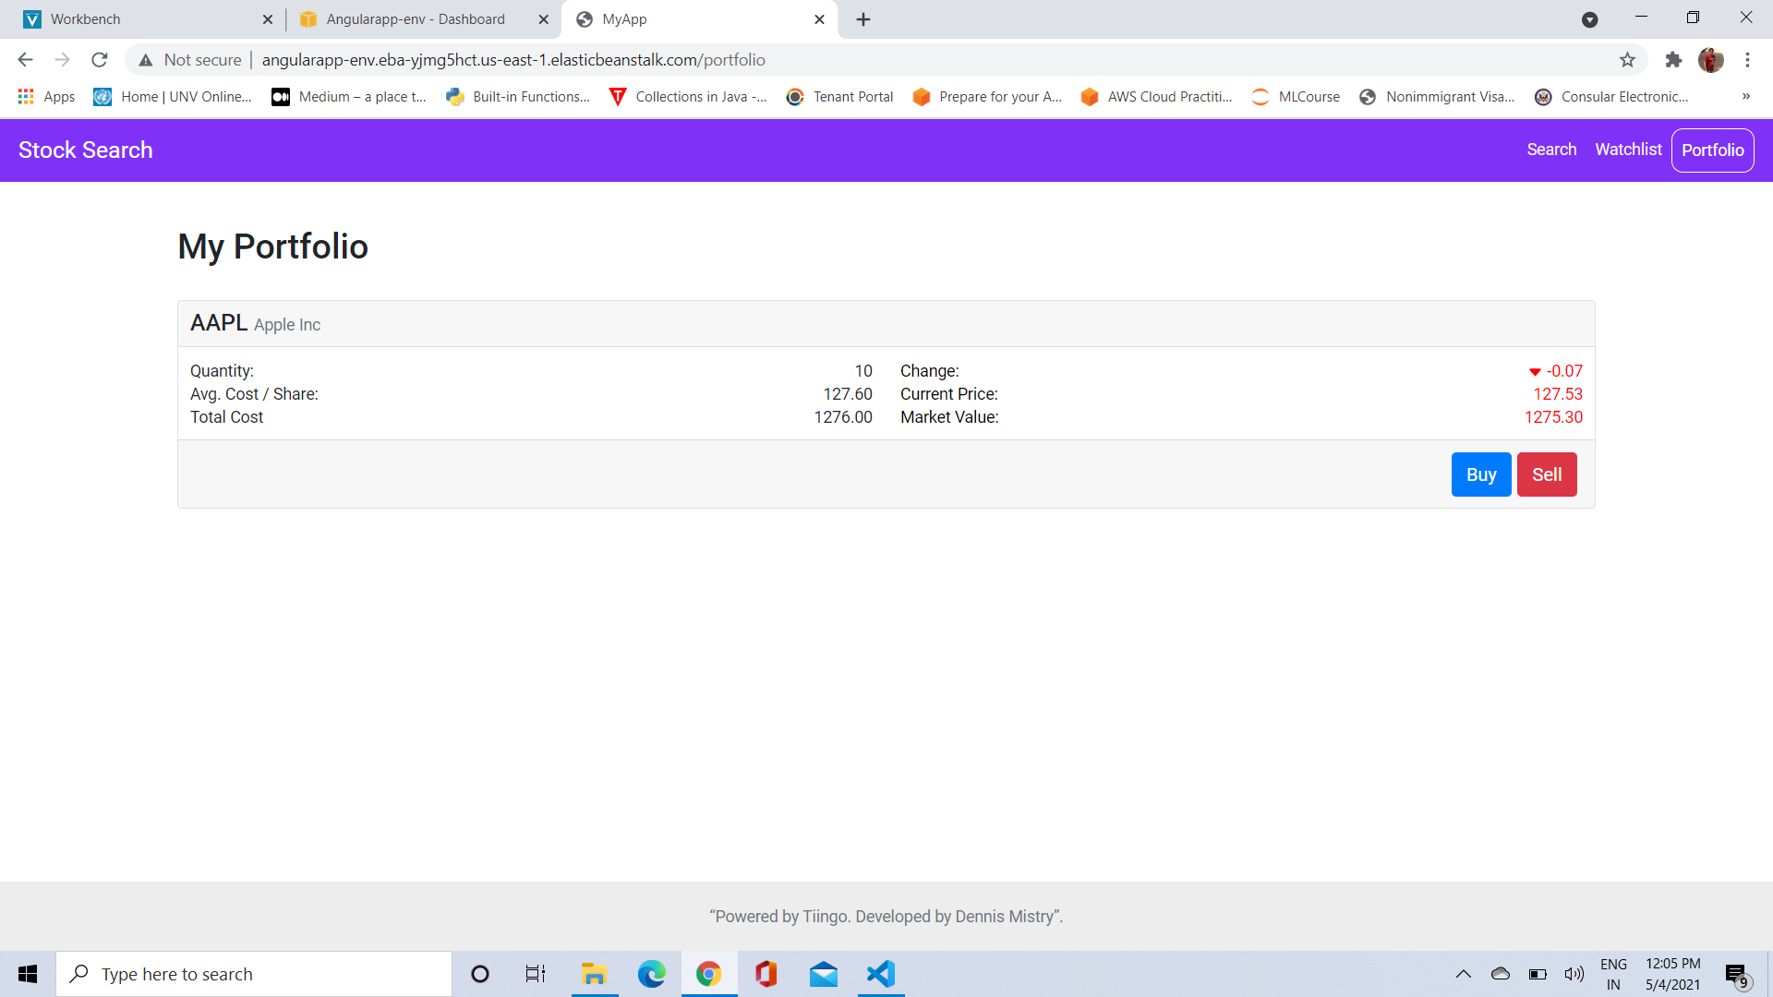Open the Watchlist nav link
The image size is (1773, 997).
click(x=1627, y=150)
